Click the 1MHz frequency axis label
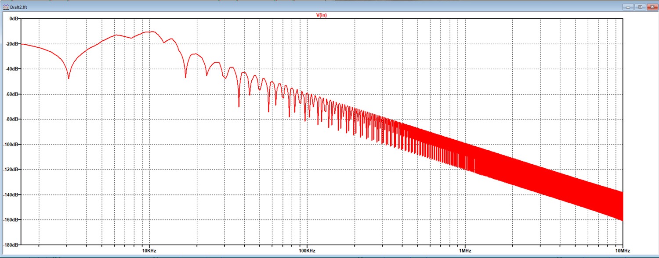Viewport: 659px width, 258px height. pyautogui.click(x=465, y=251)
